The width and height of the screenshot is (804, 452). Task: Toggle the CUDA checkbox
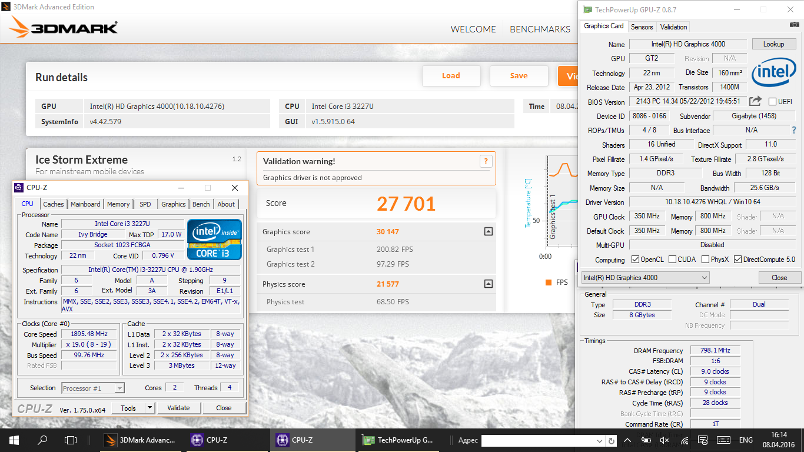click(672, 260)
